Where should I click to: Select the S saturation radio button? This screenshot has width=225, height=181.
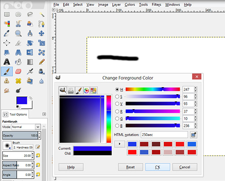117,97
